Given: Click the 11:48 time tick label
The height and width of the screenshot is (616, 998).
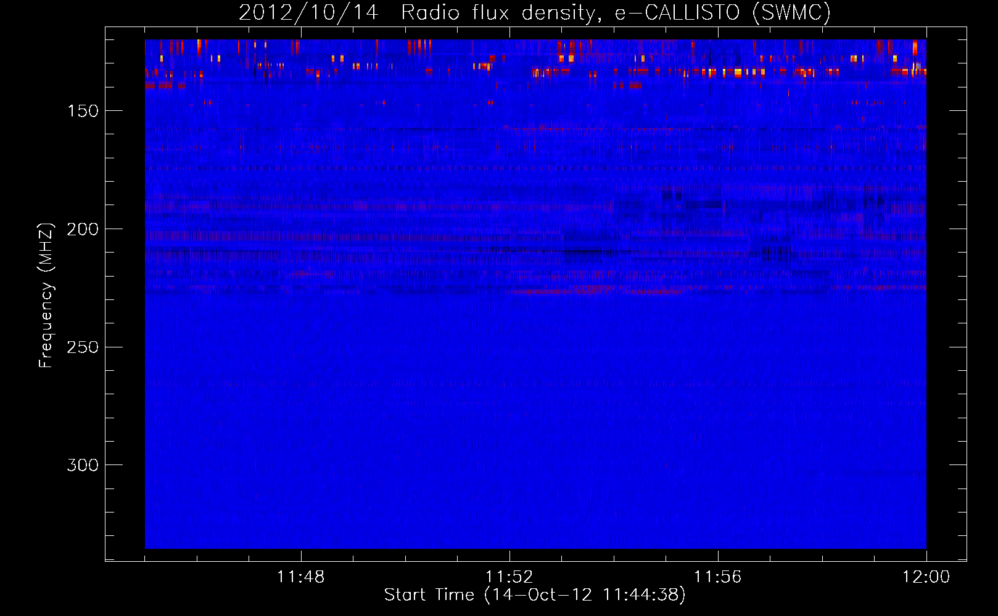Looking at the screenshot, I should click(301, 577).
